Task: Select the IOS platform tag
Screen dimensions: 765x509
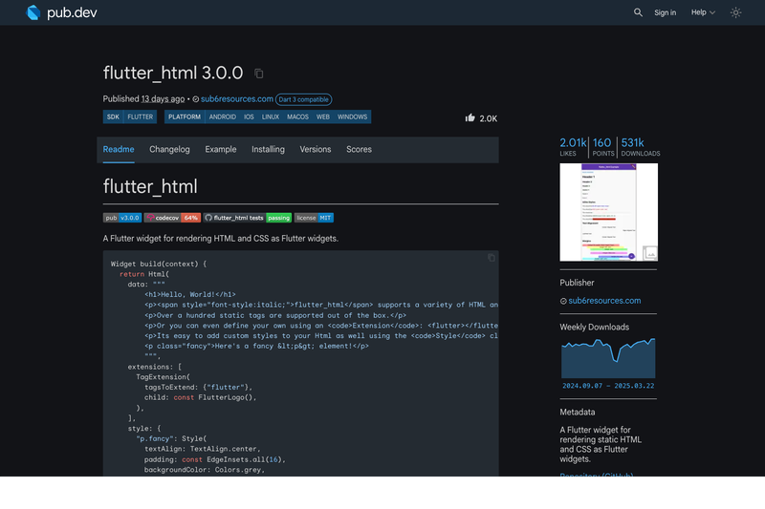Action: (x=249, y=117)
